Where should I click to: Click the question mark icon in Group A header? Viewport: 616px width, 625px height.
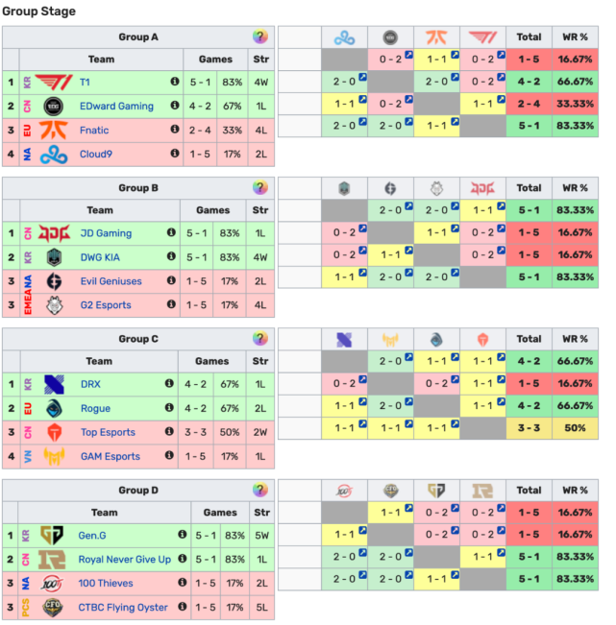[x=260, y=36]
